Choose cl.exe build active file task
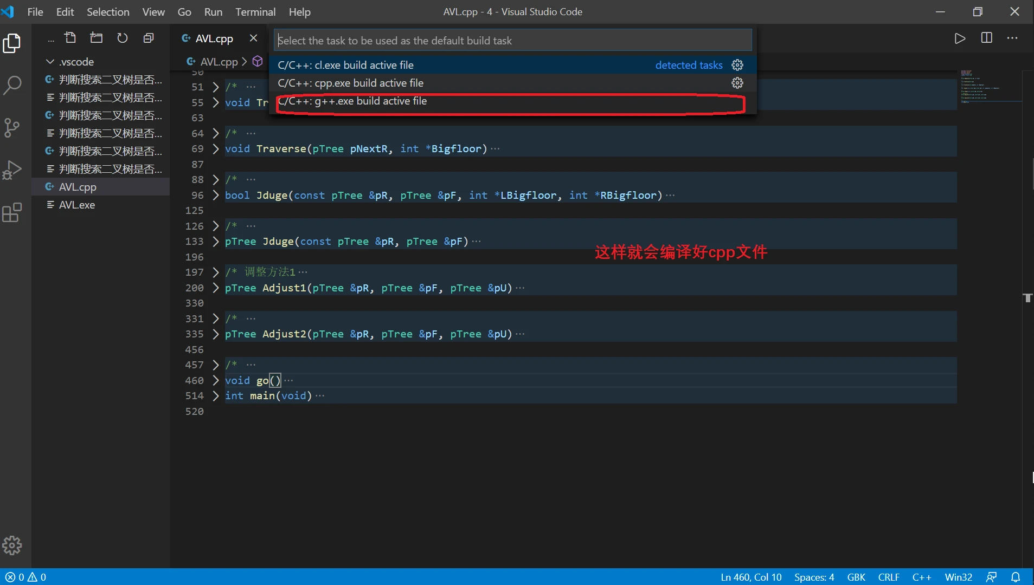 pos(345,65)
